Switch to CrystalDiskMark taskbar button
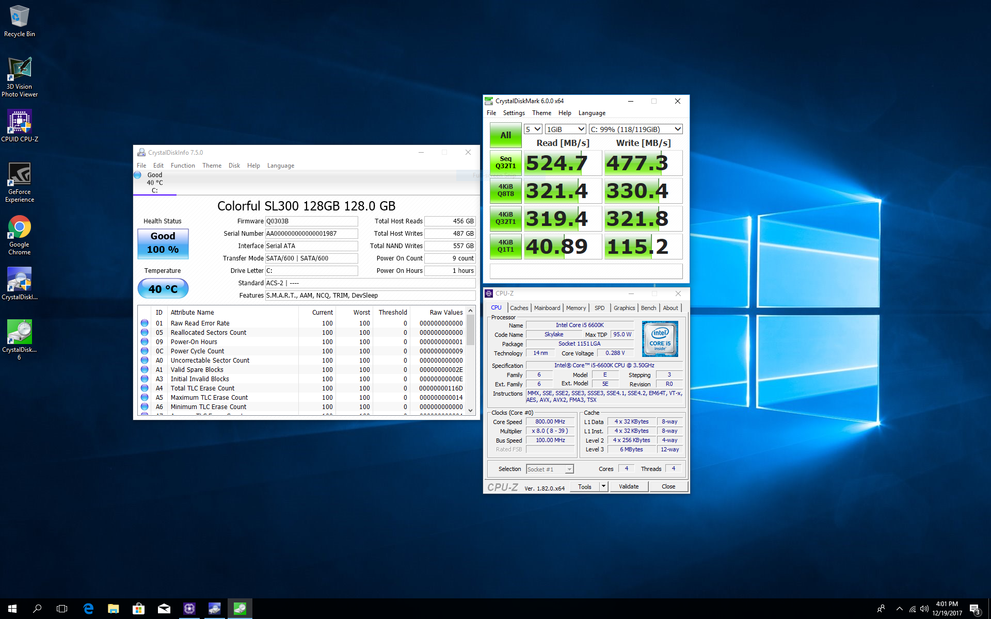The width and height of the screenshot is (991, 619). 240,609
